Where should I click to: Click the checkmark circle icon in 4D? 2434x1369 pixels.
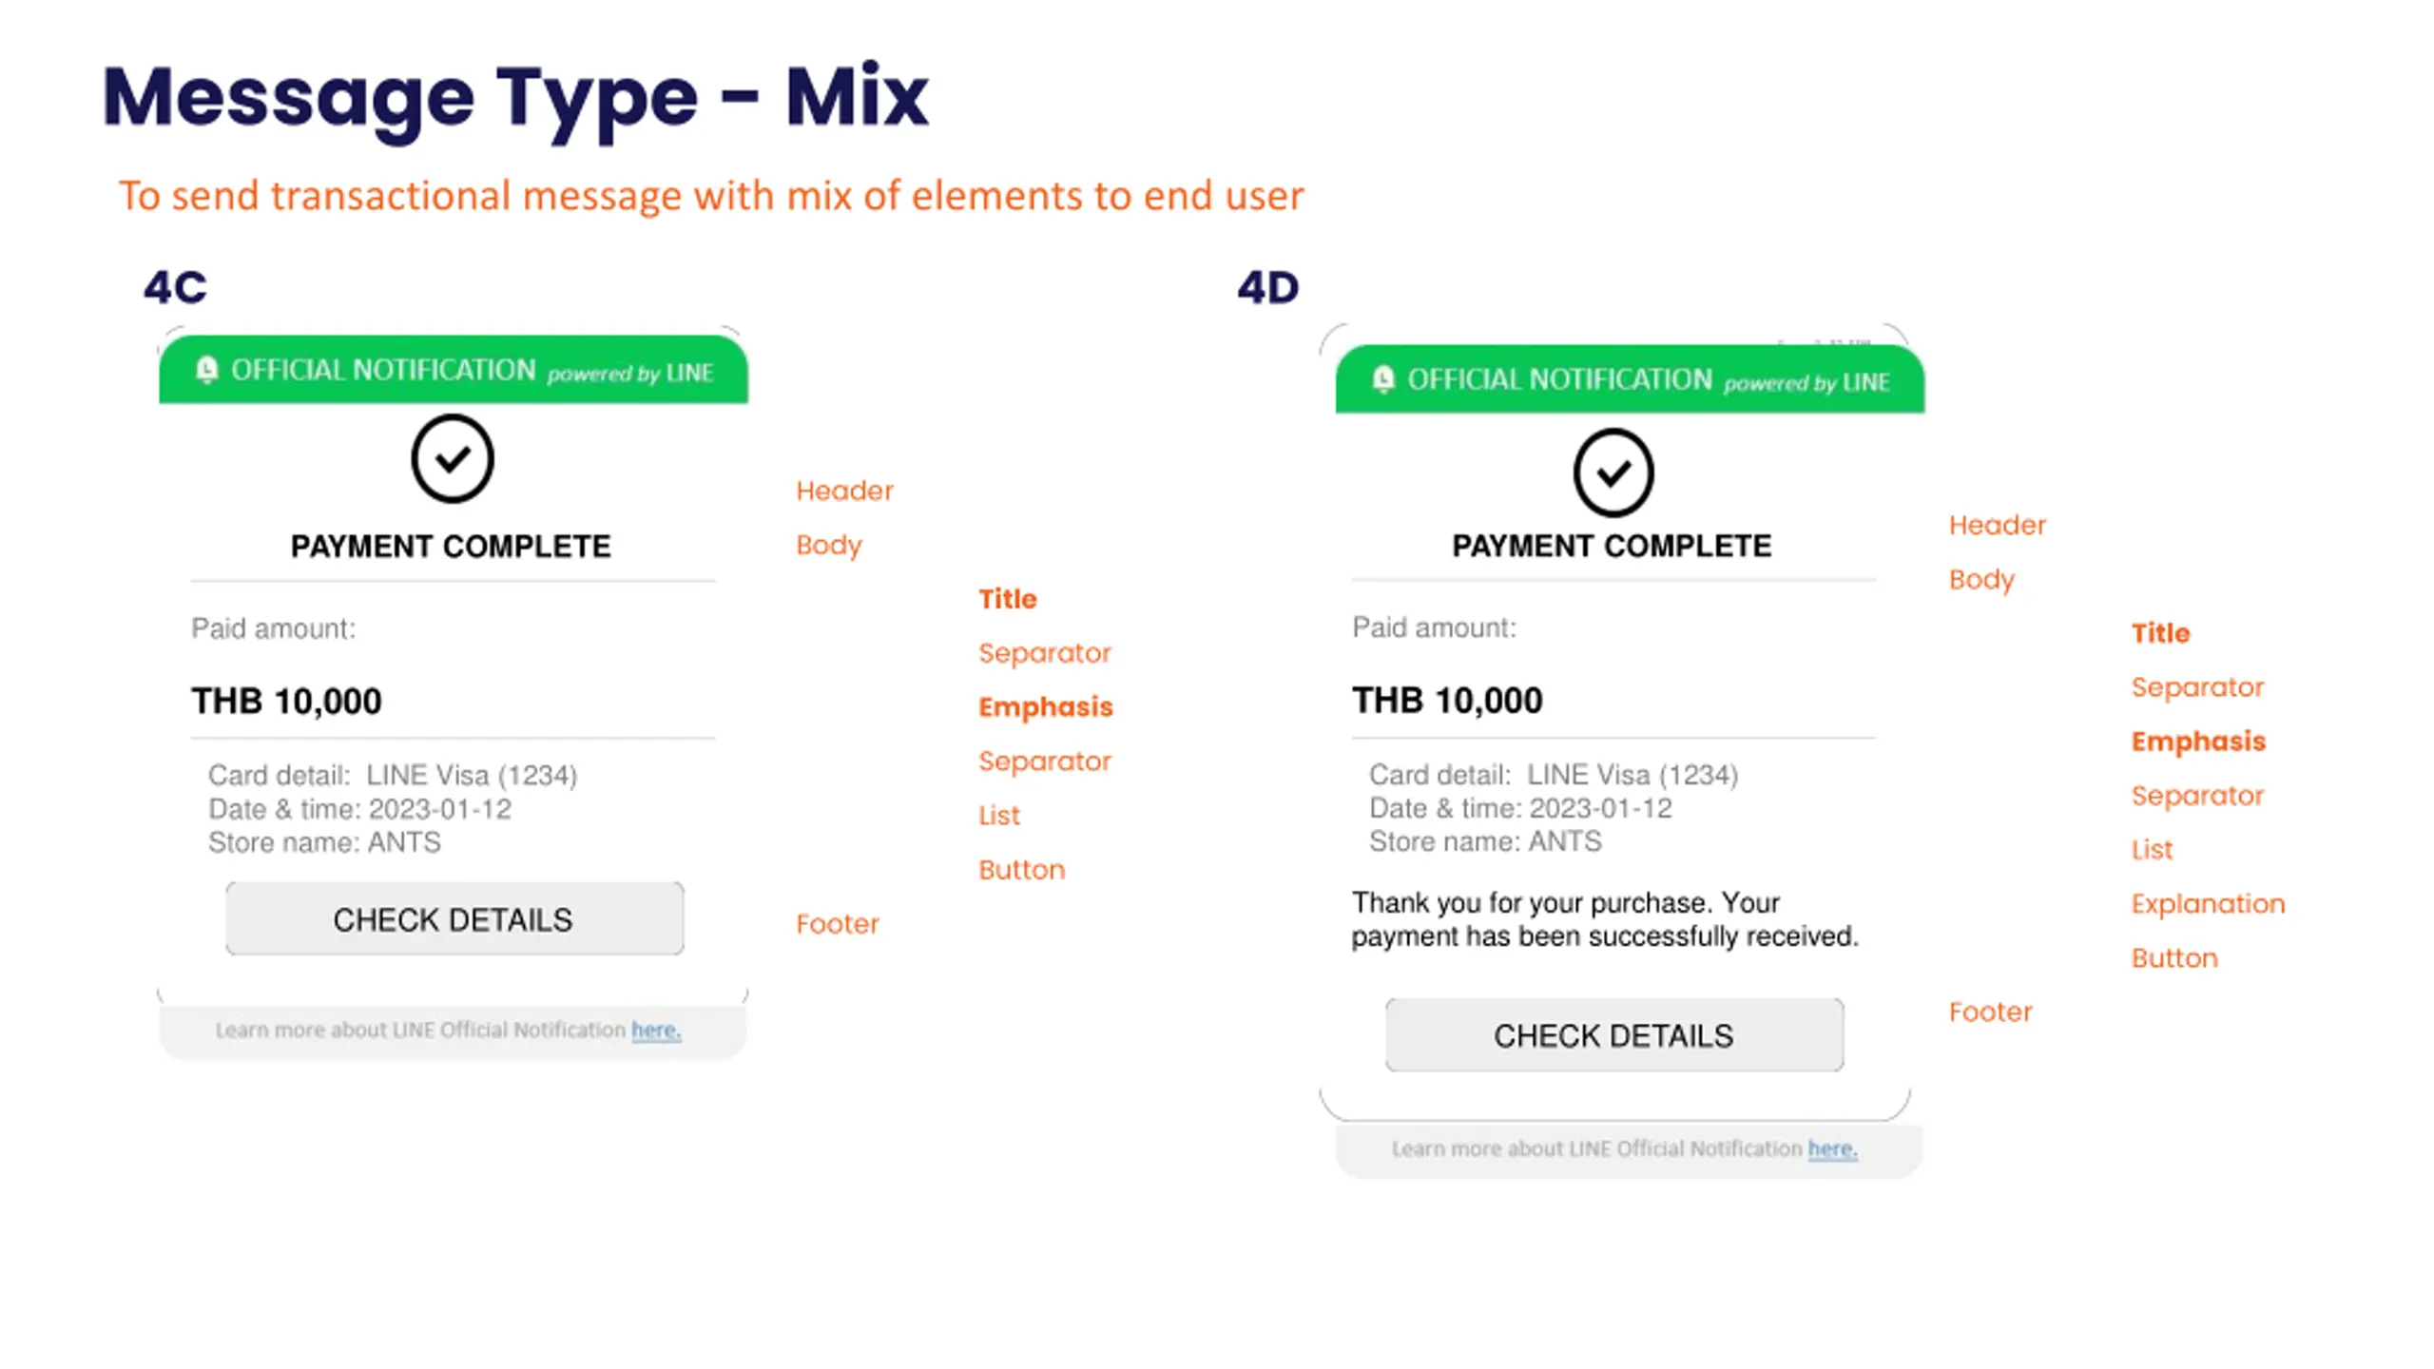click(1613, 472)
